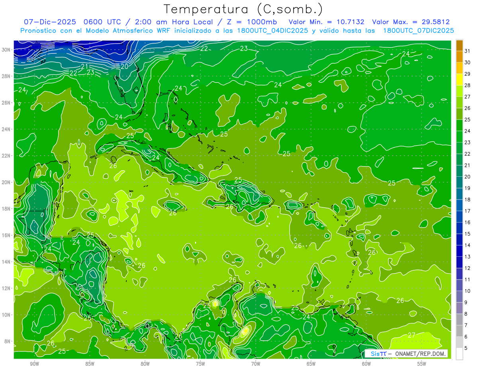Viewport: 478px width, 369px height.
Task: Click the 30N latitude axis label
Action: [7, 50]
